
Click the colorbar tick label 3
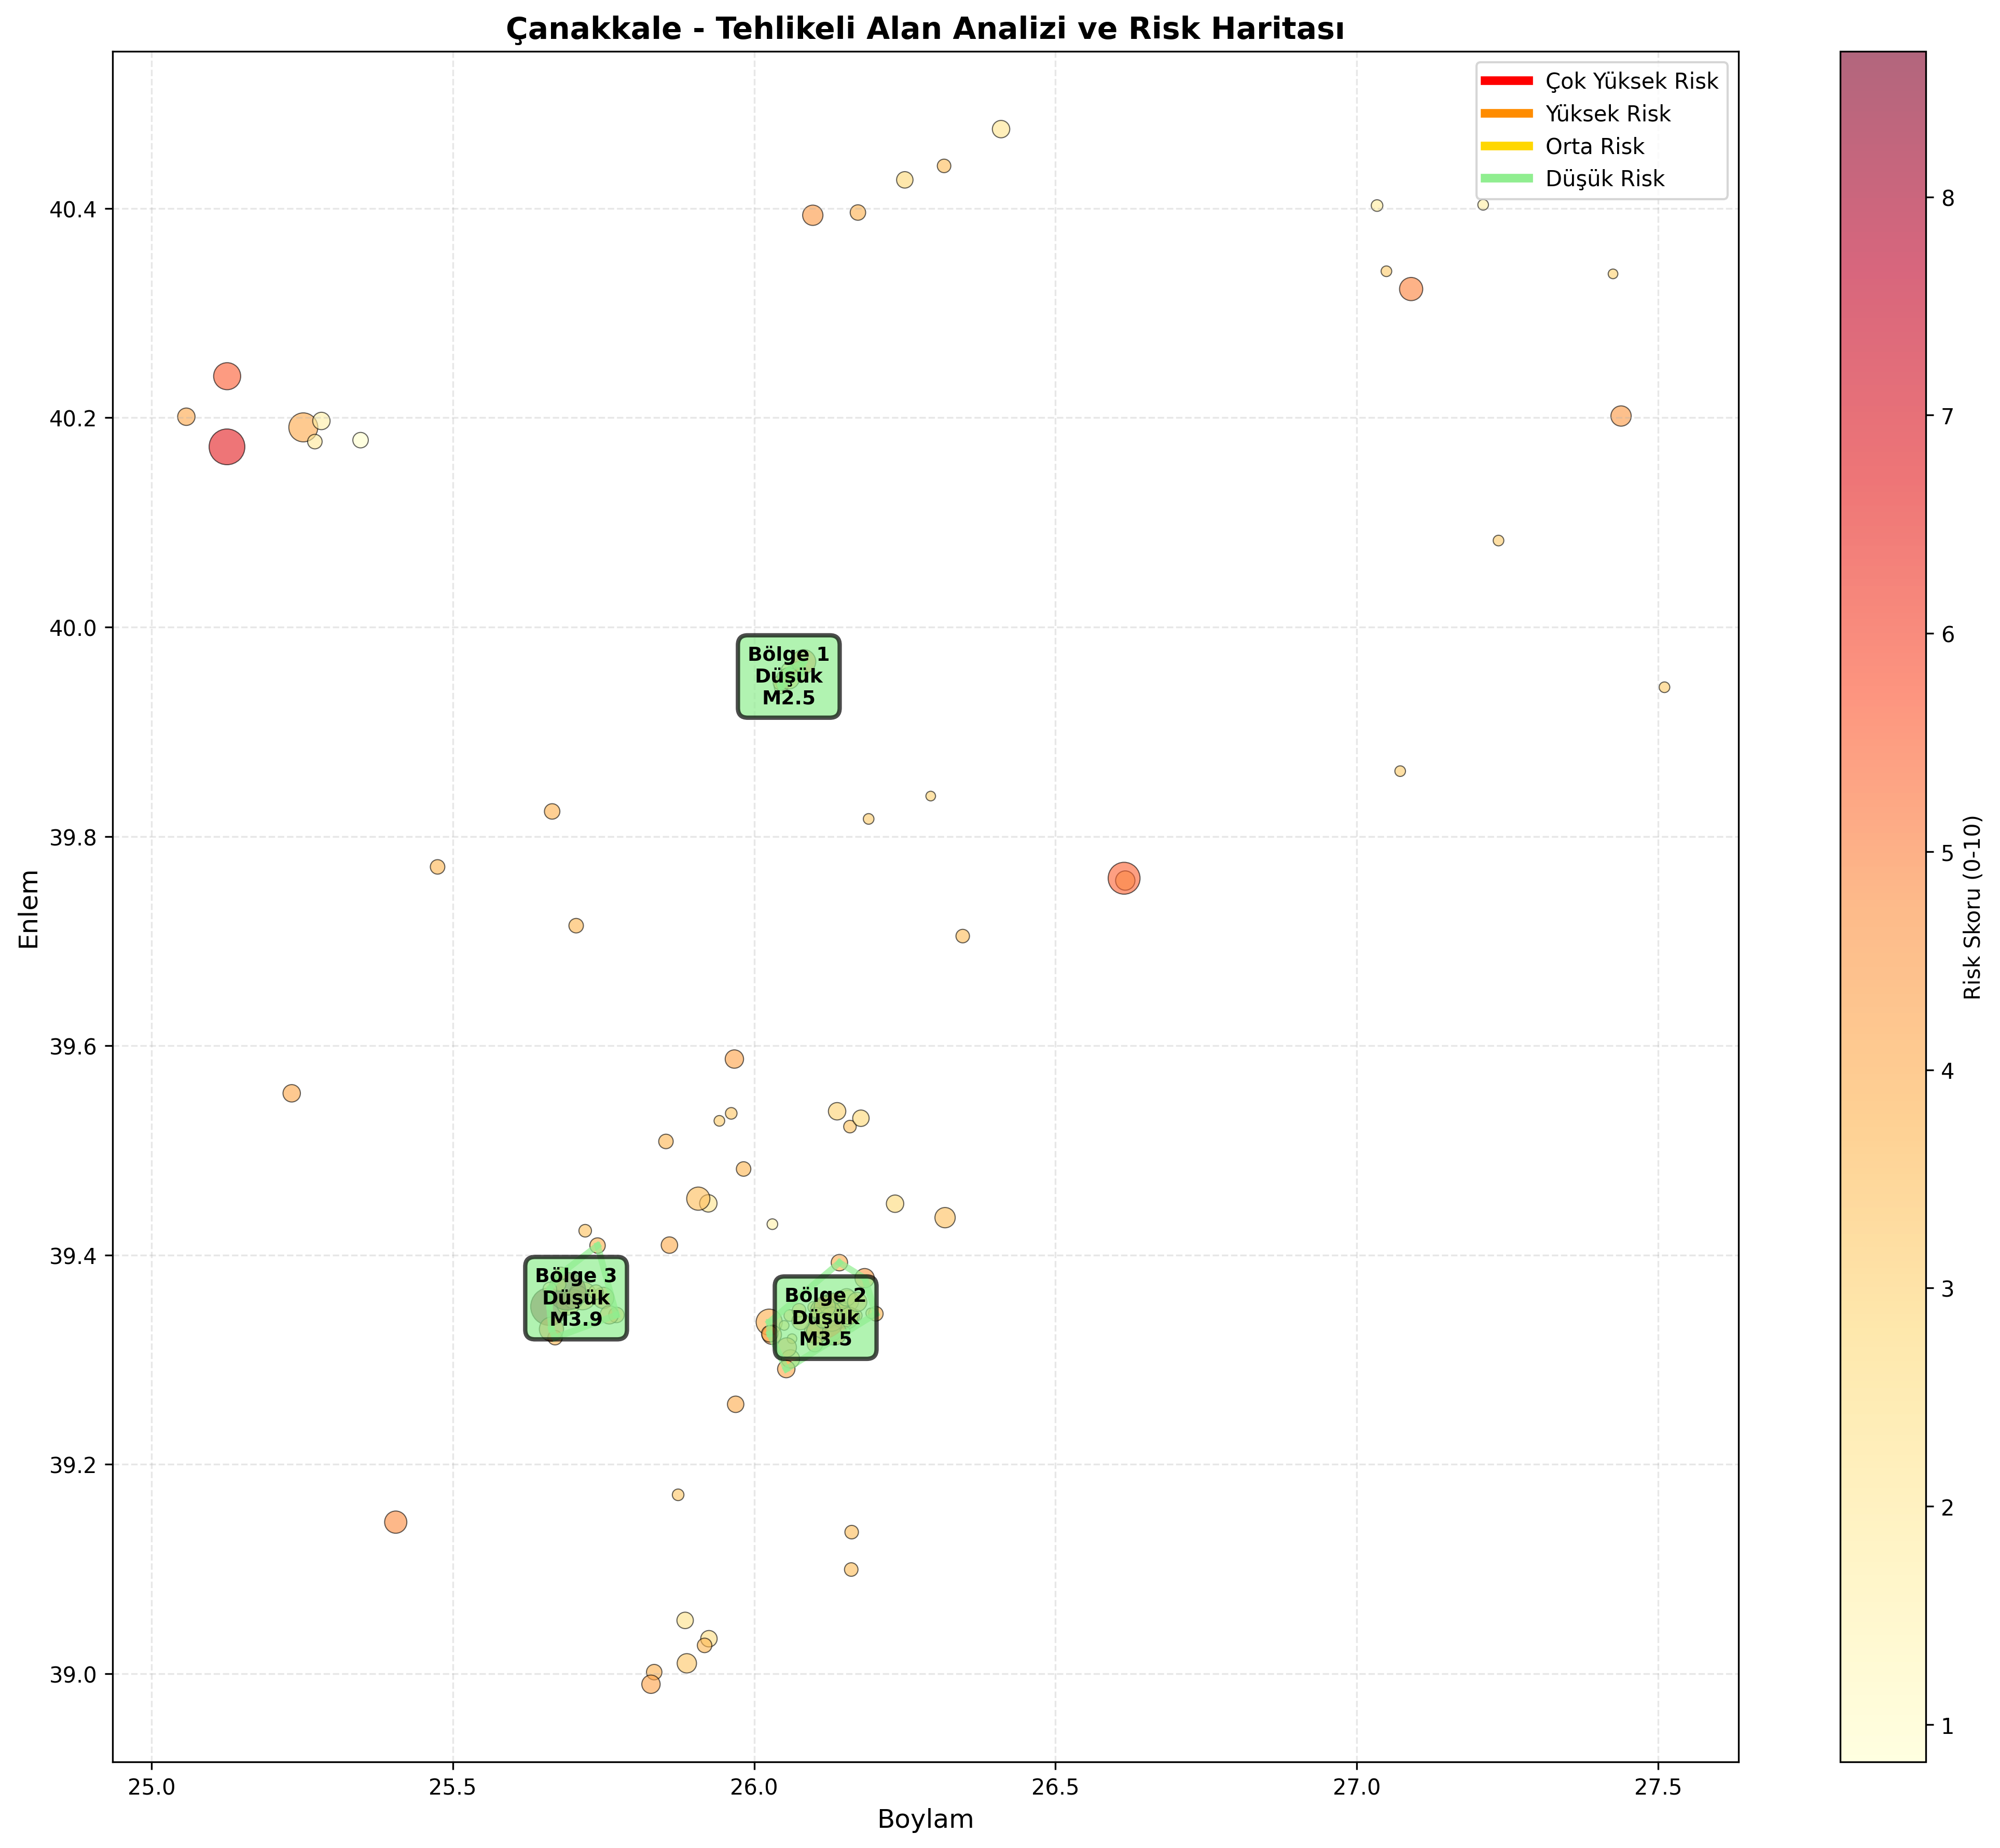point(1946,1289)
